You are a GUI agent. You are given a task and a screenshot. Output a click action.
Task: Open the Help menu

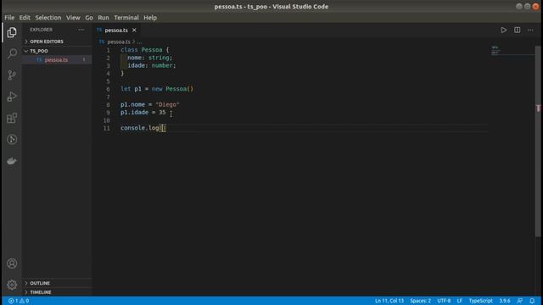tap(150, 17)
